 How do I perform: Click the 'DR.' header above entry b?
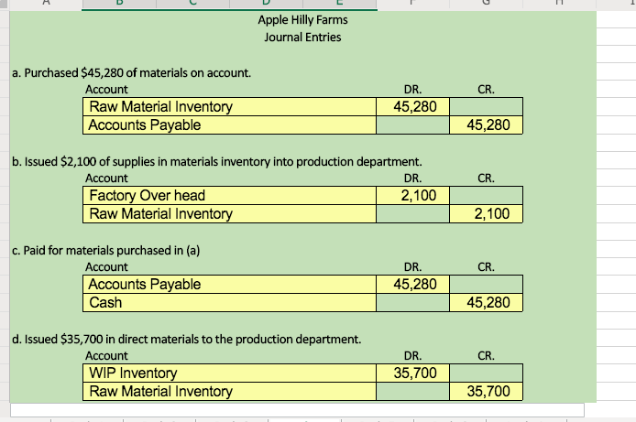point(413,178)
